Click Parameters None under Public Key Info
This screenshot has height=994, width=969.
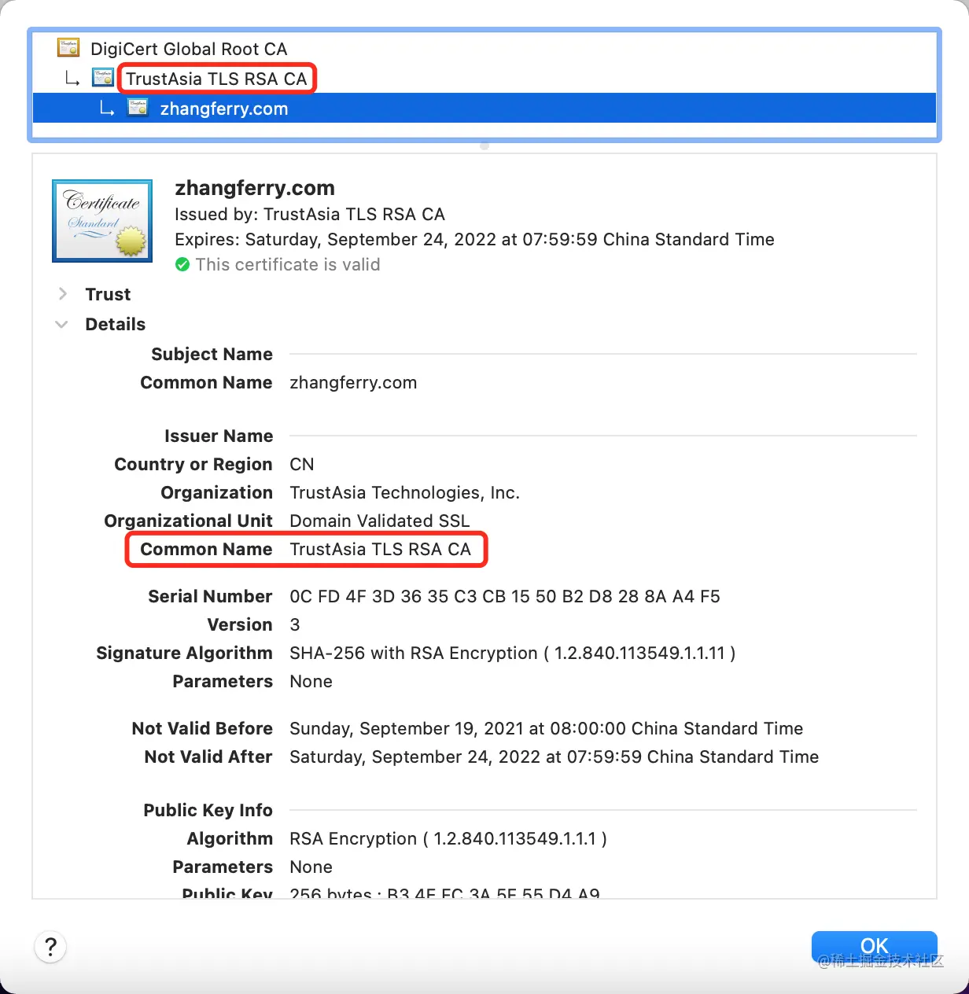tap(311, 867)
